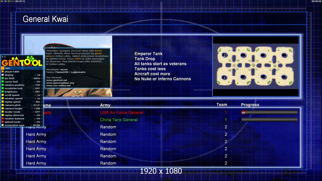Click China Tank General progress bar
This screenshot has width=322, height=181.
pyautogui.click(x=269, y=119)
